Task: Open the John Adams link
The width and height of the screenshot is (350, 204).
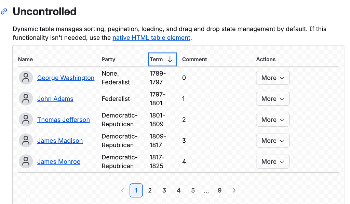Action: tap(55, 99)
